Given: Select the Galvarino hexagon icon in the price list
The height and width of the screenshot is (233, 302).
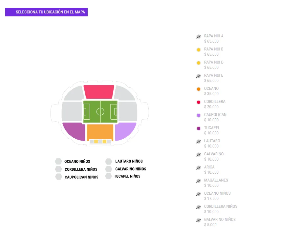Looking at the screenshot, I should click(198, 154).
